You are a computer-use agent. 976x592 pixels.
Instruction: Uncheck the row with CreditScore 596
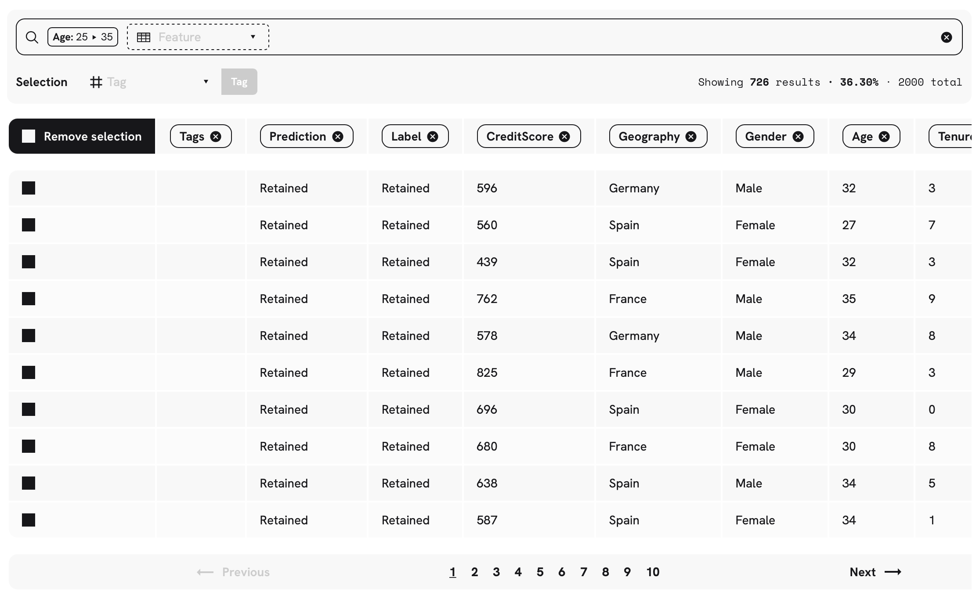coord(29,188)
